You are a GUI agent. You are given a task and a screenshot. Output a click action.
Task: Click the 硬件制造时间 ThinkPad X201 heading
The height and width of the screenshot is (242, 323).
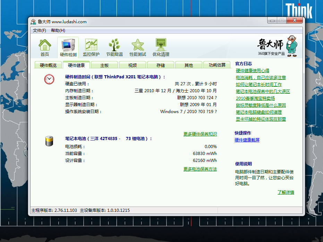pyautogui.click(x=115, y=77)
